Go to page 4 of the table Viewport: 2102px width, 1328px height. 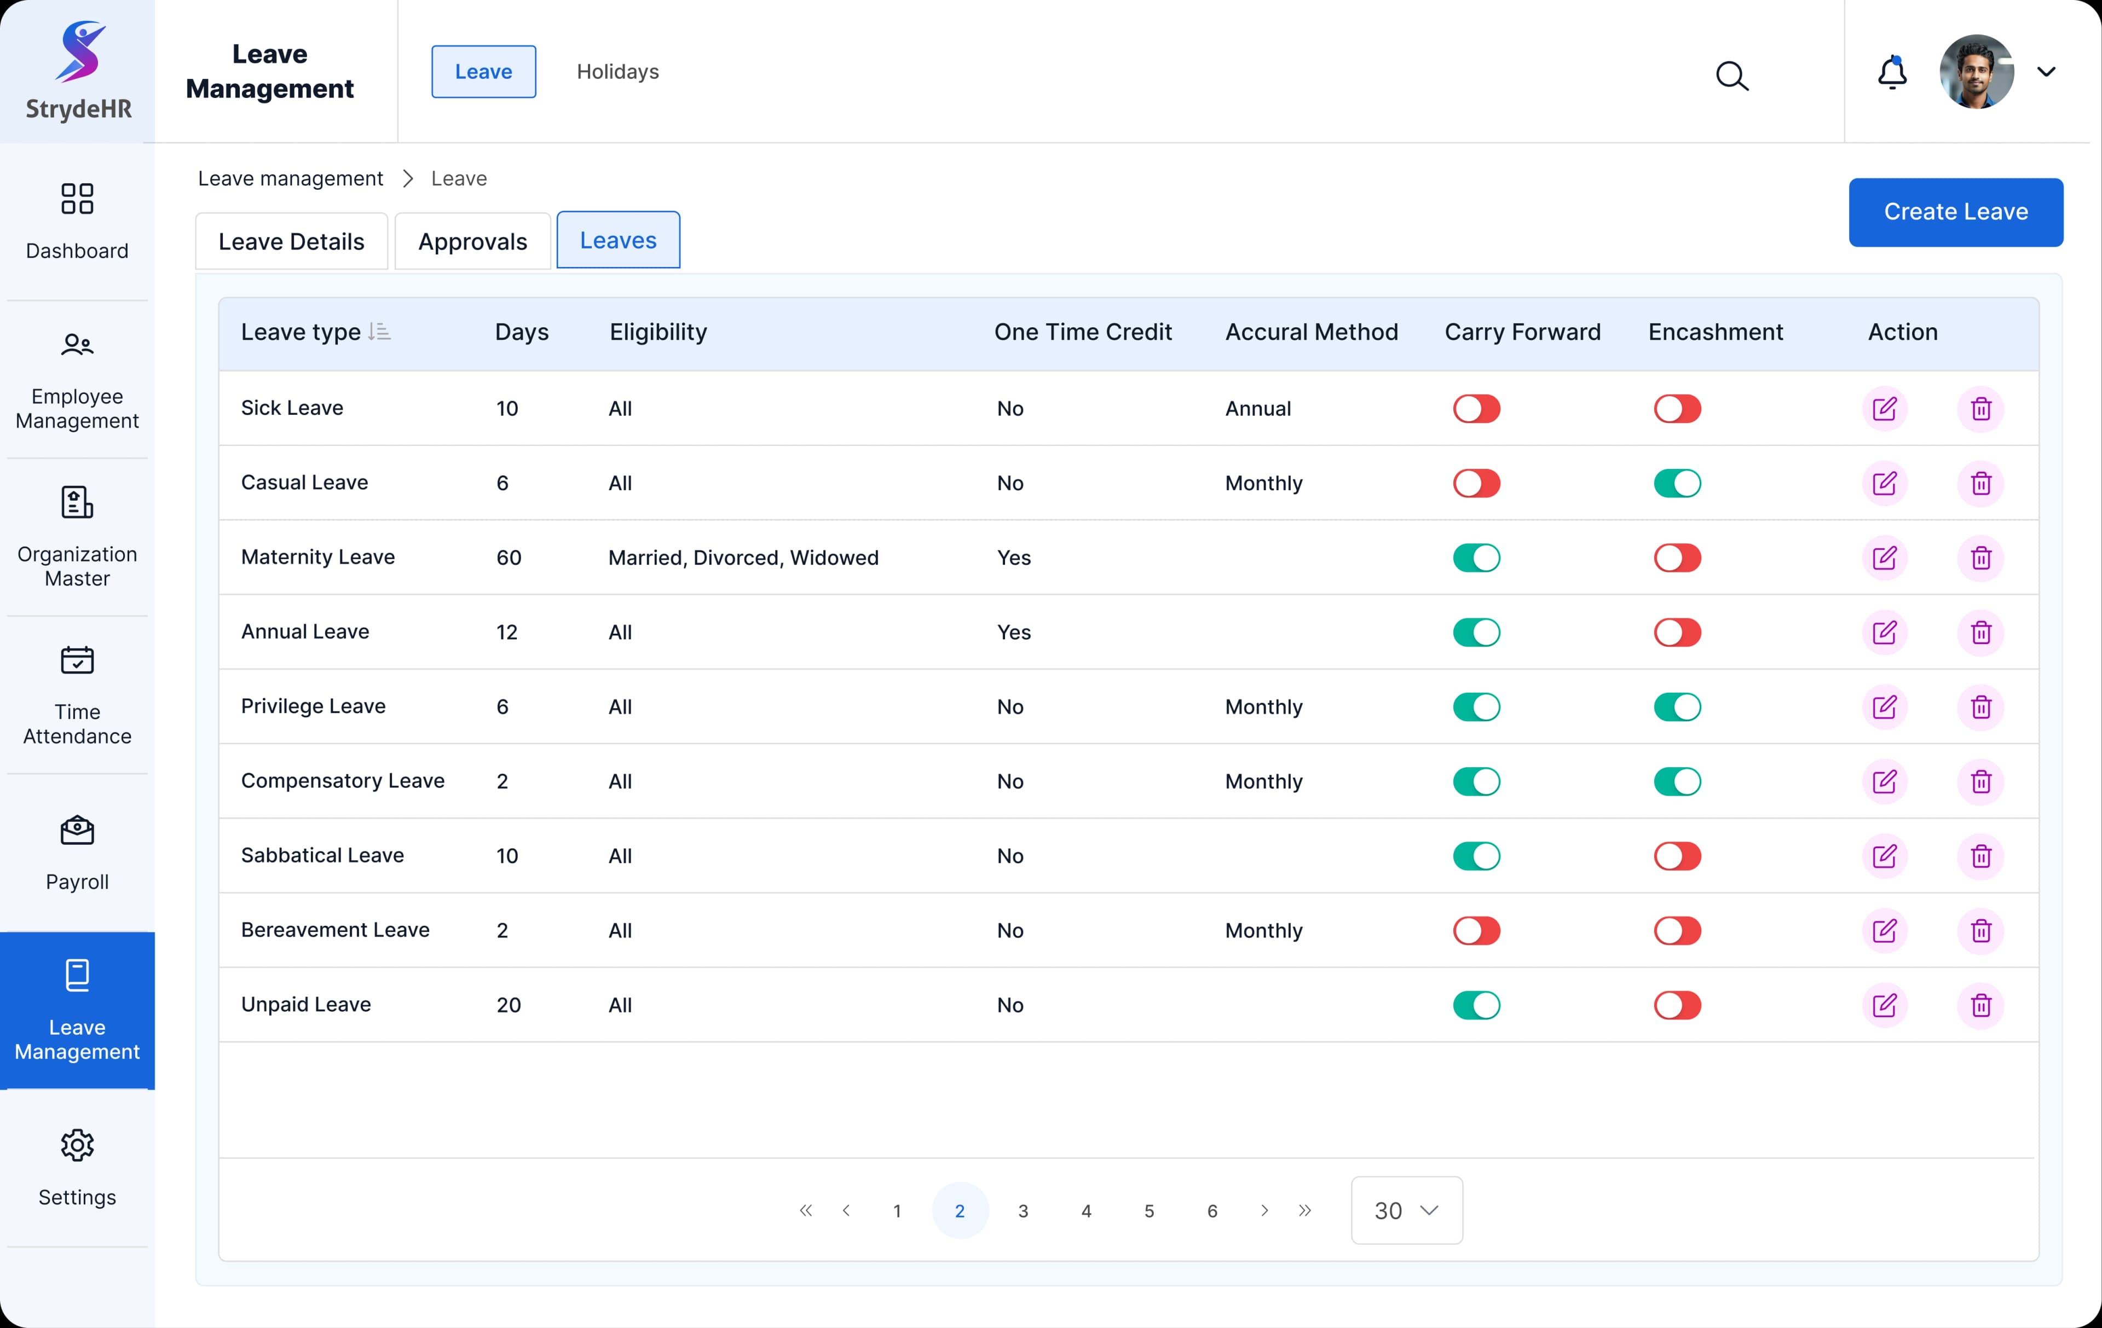(x=1086, y=1211)
